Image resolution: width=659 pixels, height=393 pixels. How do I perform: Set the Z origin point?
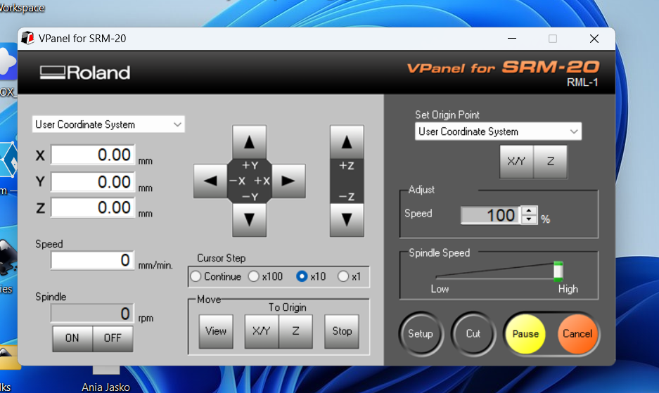coord(550,162)
